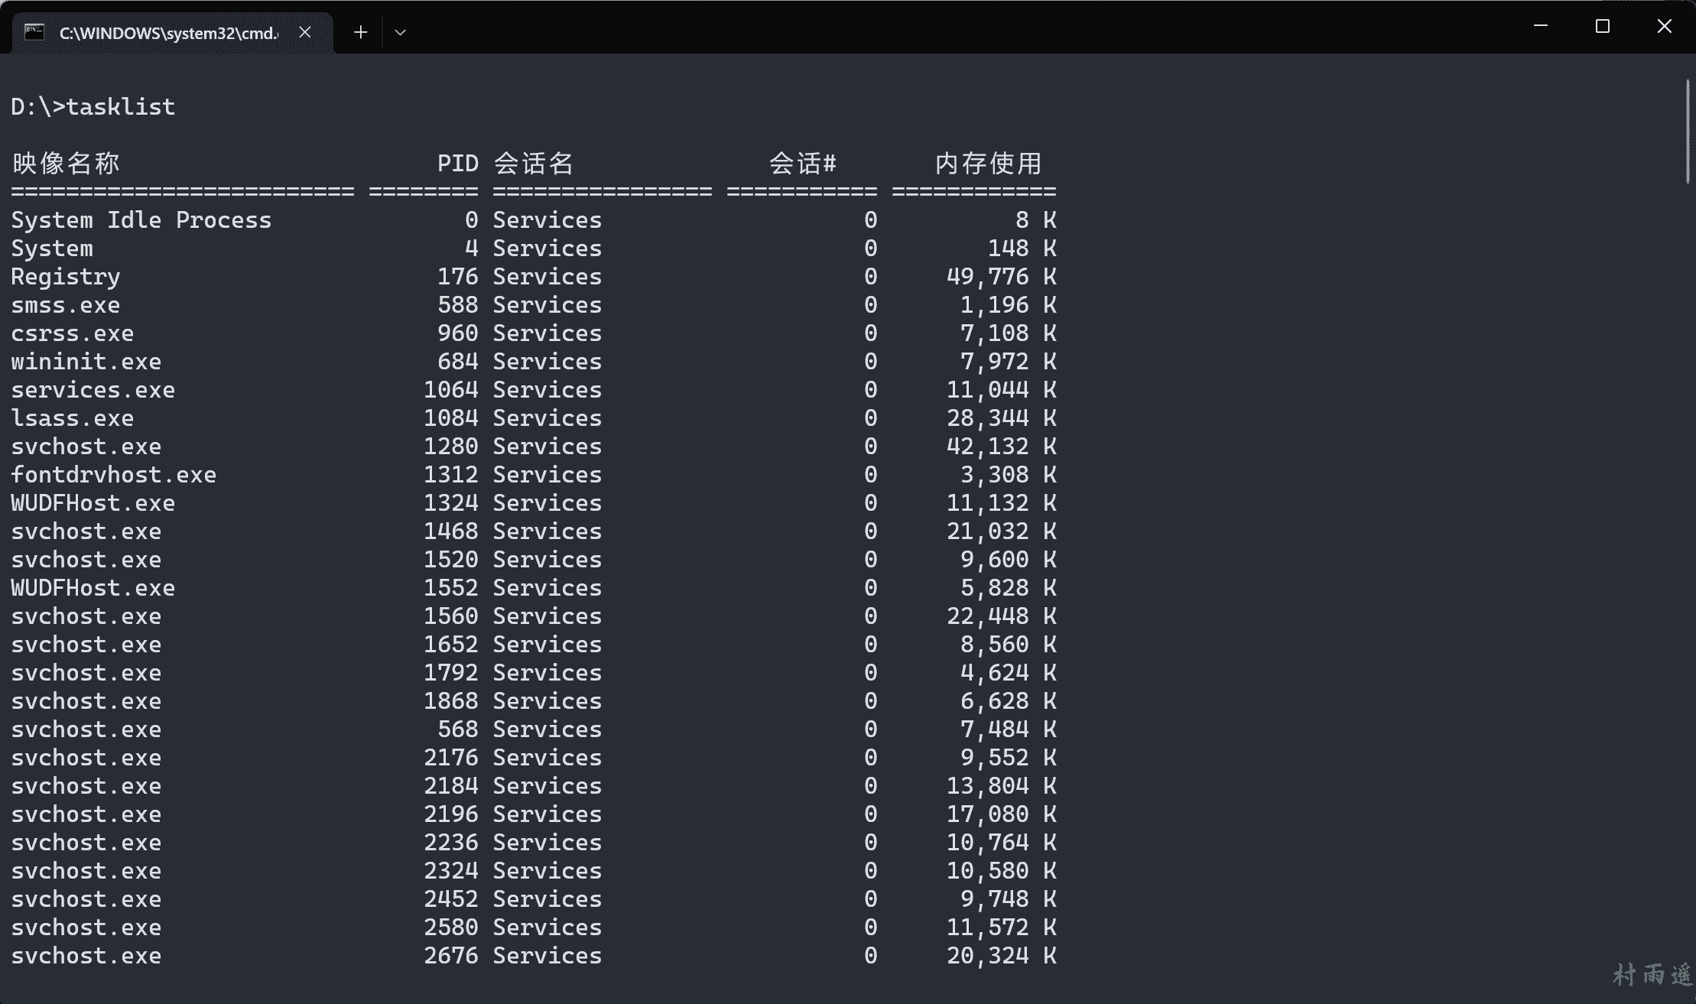This screenshot has height=1004, width=1696.
Task: Click the Registry process name
Action: pos(66,277)
